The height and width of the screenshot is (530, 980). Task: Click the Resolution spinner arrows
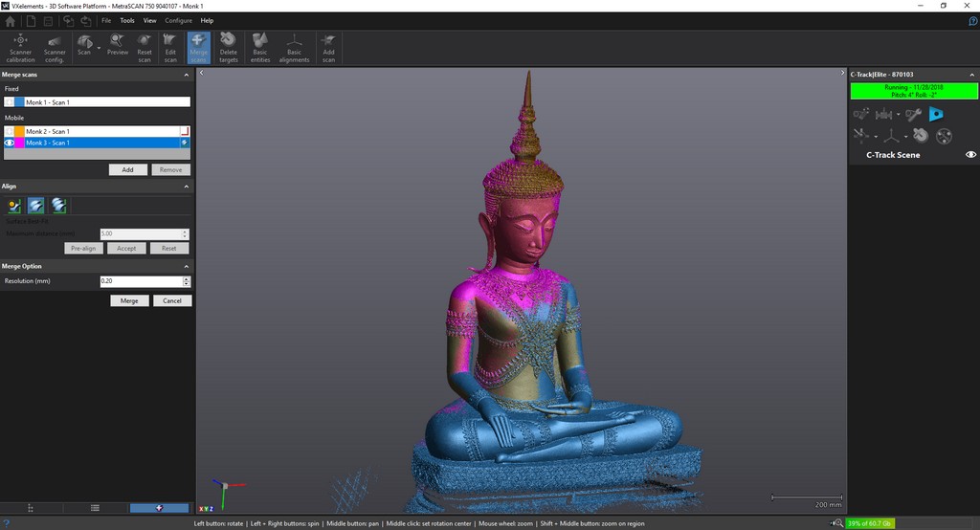[187, 281]
